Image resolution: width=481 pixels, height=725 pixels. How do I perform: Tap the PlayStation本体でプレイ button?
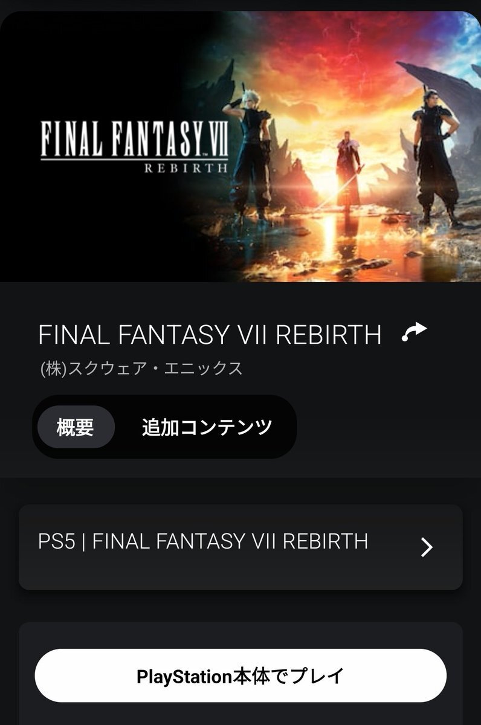(x=240, y=675)
